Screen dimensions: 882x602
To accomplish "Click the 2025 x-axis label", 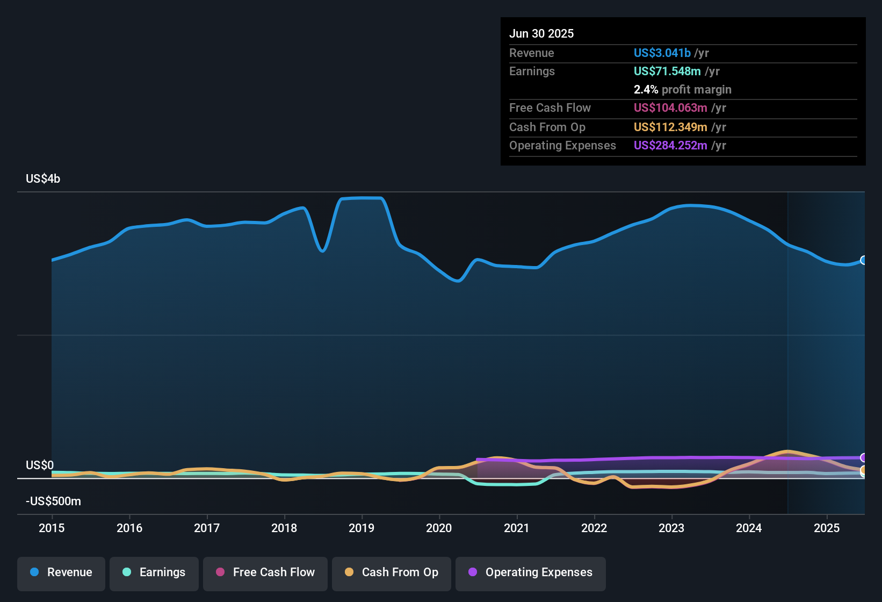I will coord(827,528).
